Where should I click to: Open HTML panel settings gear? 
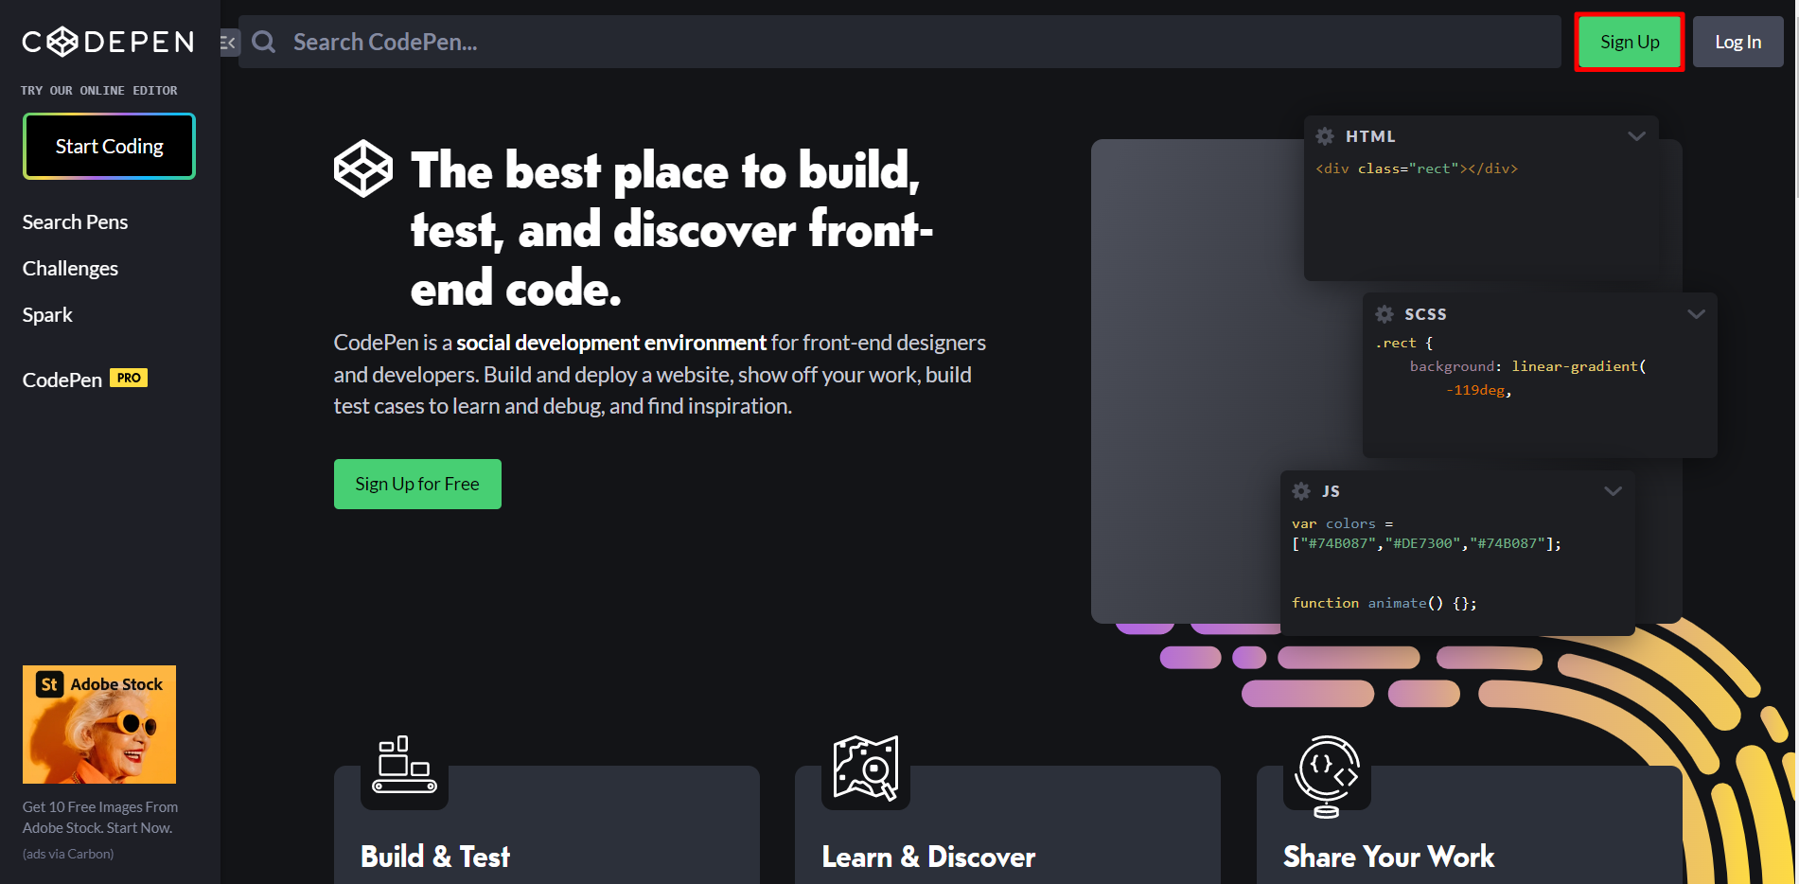click(x=1325, y=136)
